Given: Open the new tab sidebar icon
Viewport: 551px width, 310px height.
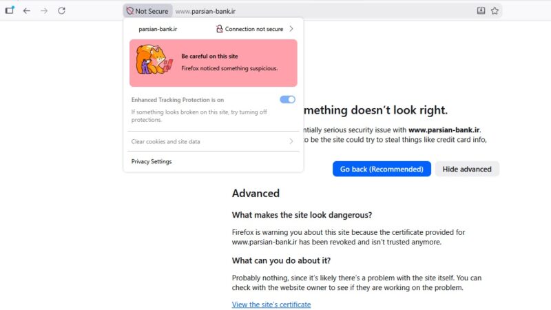Looking at the screenshot, I should pos(10,10).
